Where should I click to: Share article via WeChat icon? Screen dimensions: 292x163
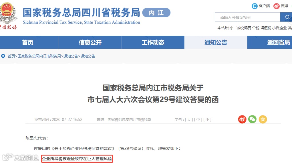[252, 119]
